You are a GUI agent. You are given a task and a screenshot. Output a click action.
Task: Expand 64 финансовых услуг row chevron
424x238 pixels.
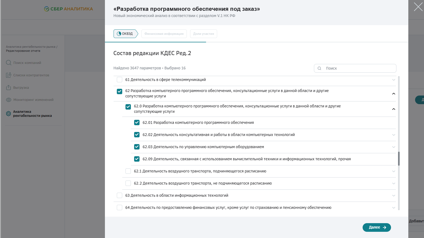(x=393, y=208)
